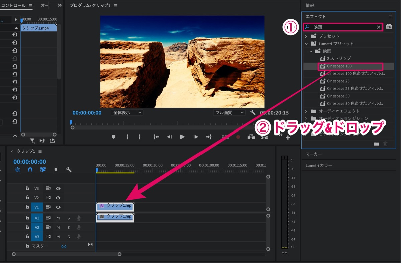Viewport: 401px width, 263px height.
Task: Open the Lumetri カラー panel tab
Action: point(319,165)
